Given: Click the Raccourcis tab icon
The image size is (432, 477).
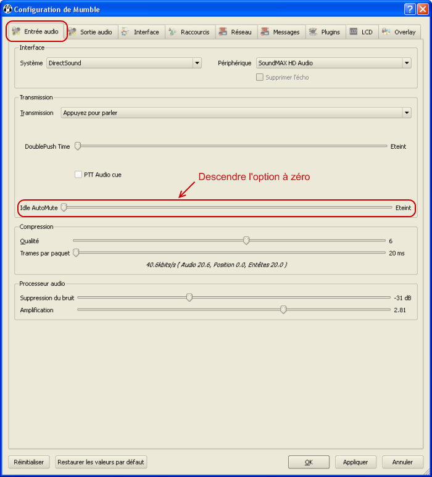Looking at the screenshot, I should (x=173, y=31).
